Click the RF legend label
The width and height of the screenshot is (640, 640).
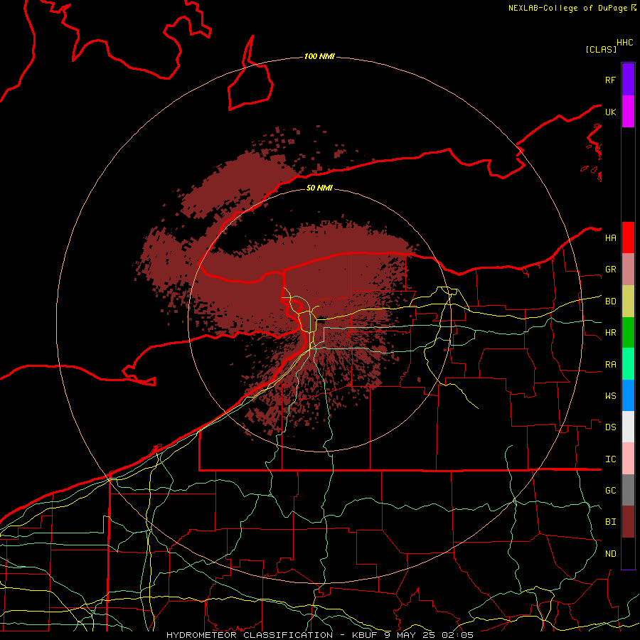pos(611,80)
